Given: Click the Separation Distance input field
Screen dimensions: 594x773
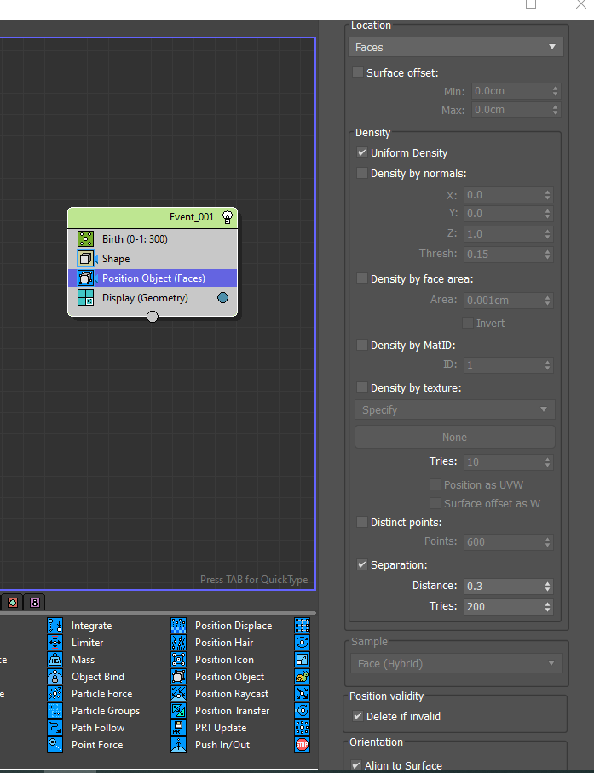Looking at the screenshot, I should tap(505, 587).
